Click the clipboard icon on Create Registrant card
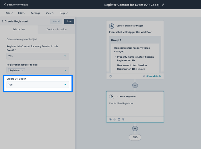 point(119,119)
